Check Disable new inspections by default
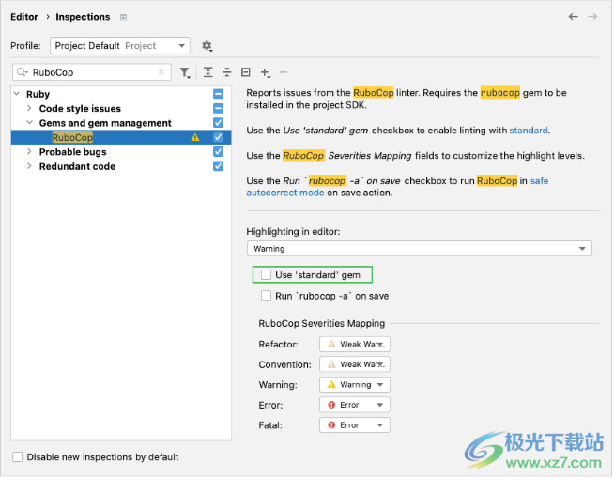The width and height of the screenshot is (614, 478). (x=18, y=457)
